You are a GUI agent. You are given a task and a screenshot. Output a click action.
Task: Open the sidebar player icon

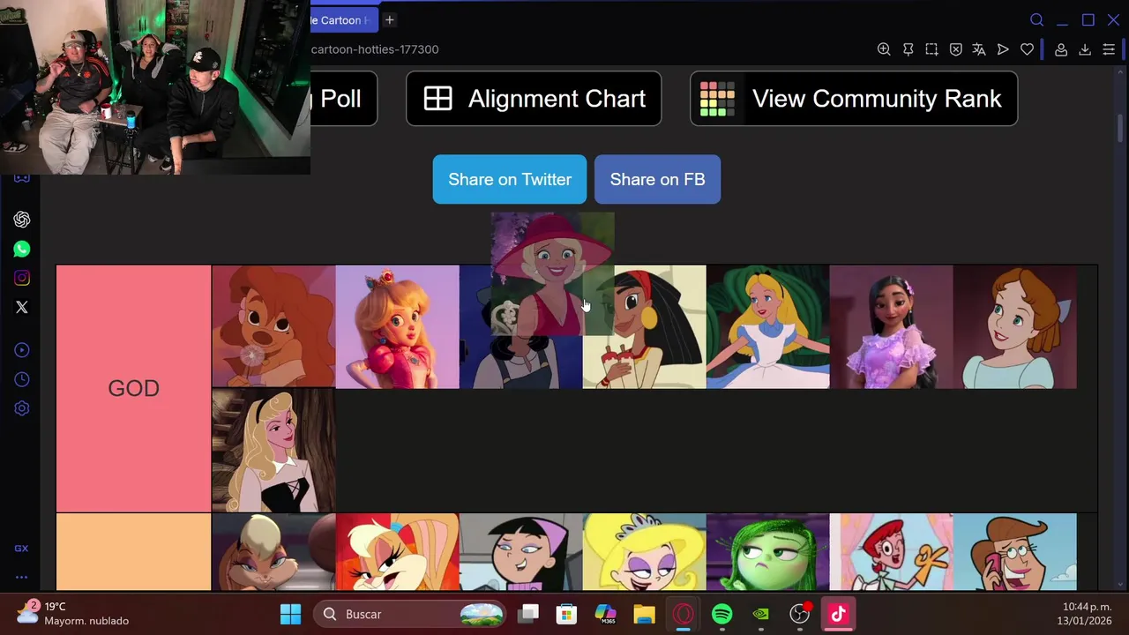pos(22,350)
